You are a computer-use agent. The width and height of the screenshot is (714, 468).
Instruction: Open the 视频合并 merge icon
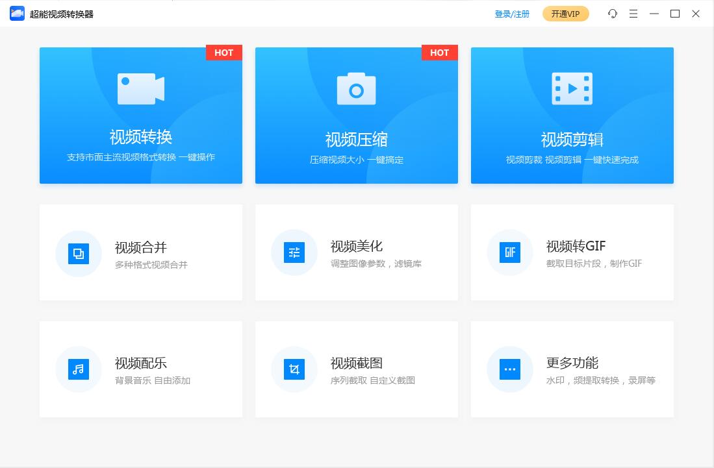pos(79,254)
